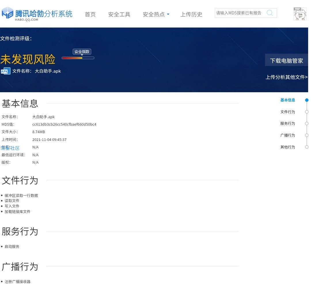
Task: Click the 服务行为 section heading
Action: 20,231
